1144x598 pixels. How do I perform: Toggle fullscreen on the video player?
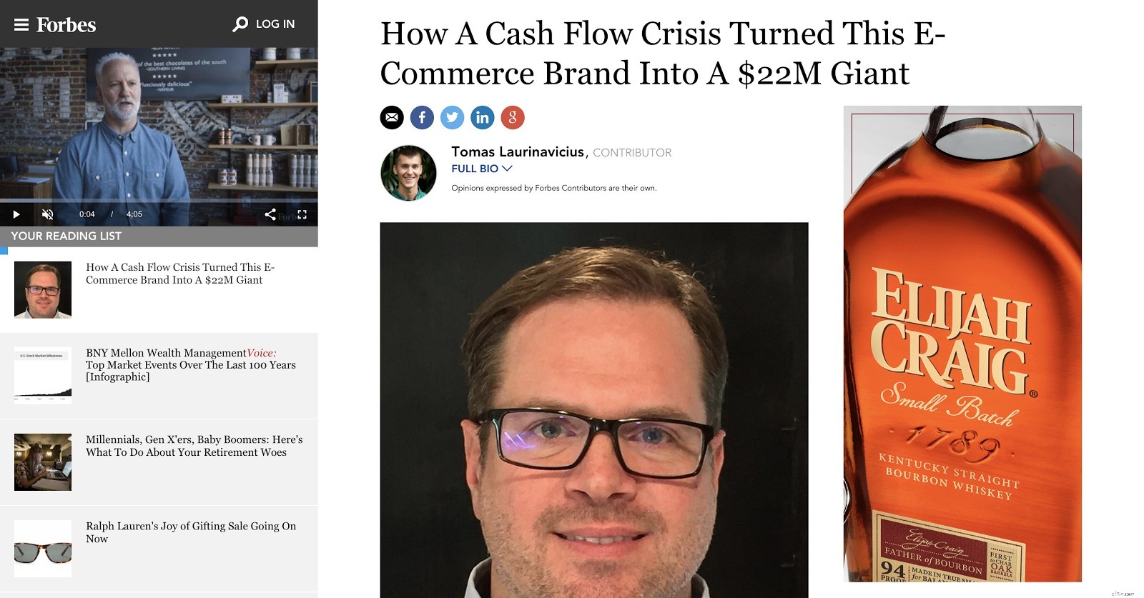click(x=302, y=214)
